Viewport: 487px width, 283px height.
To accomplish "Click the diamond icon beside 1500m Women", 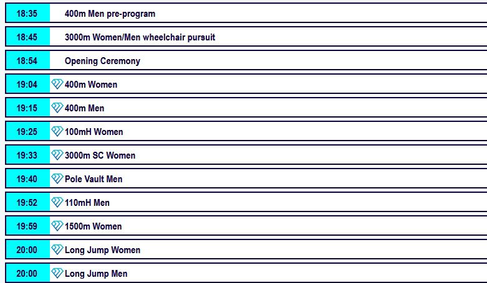I will tap(57, 226).
